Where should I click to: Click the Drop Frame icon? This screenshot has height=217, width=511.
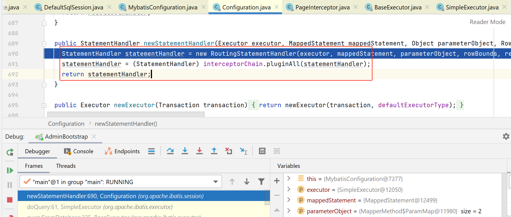pos(228,151)
